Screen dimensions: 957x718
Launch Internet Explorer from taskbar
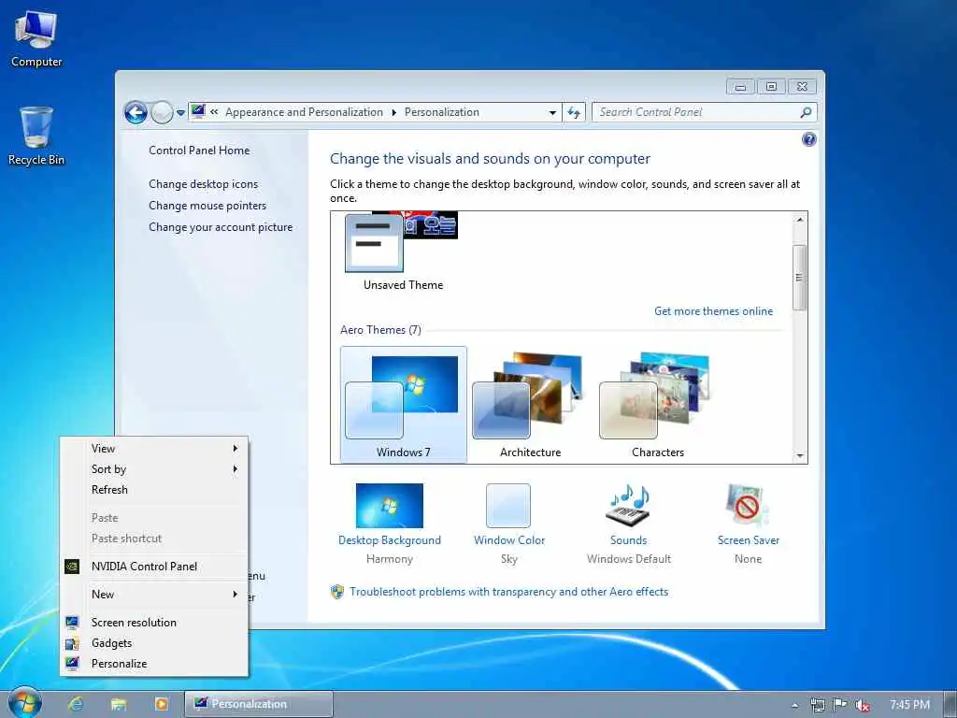pos(76,704)
